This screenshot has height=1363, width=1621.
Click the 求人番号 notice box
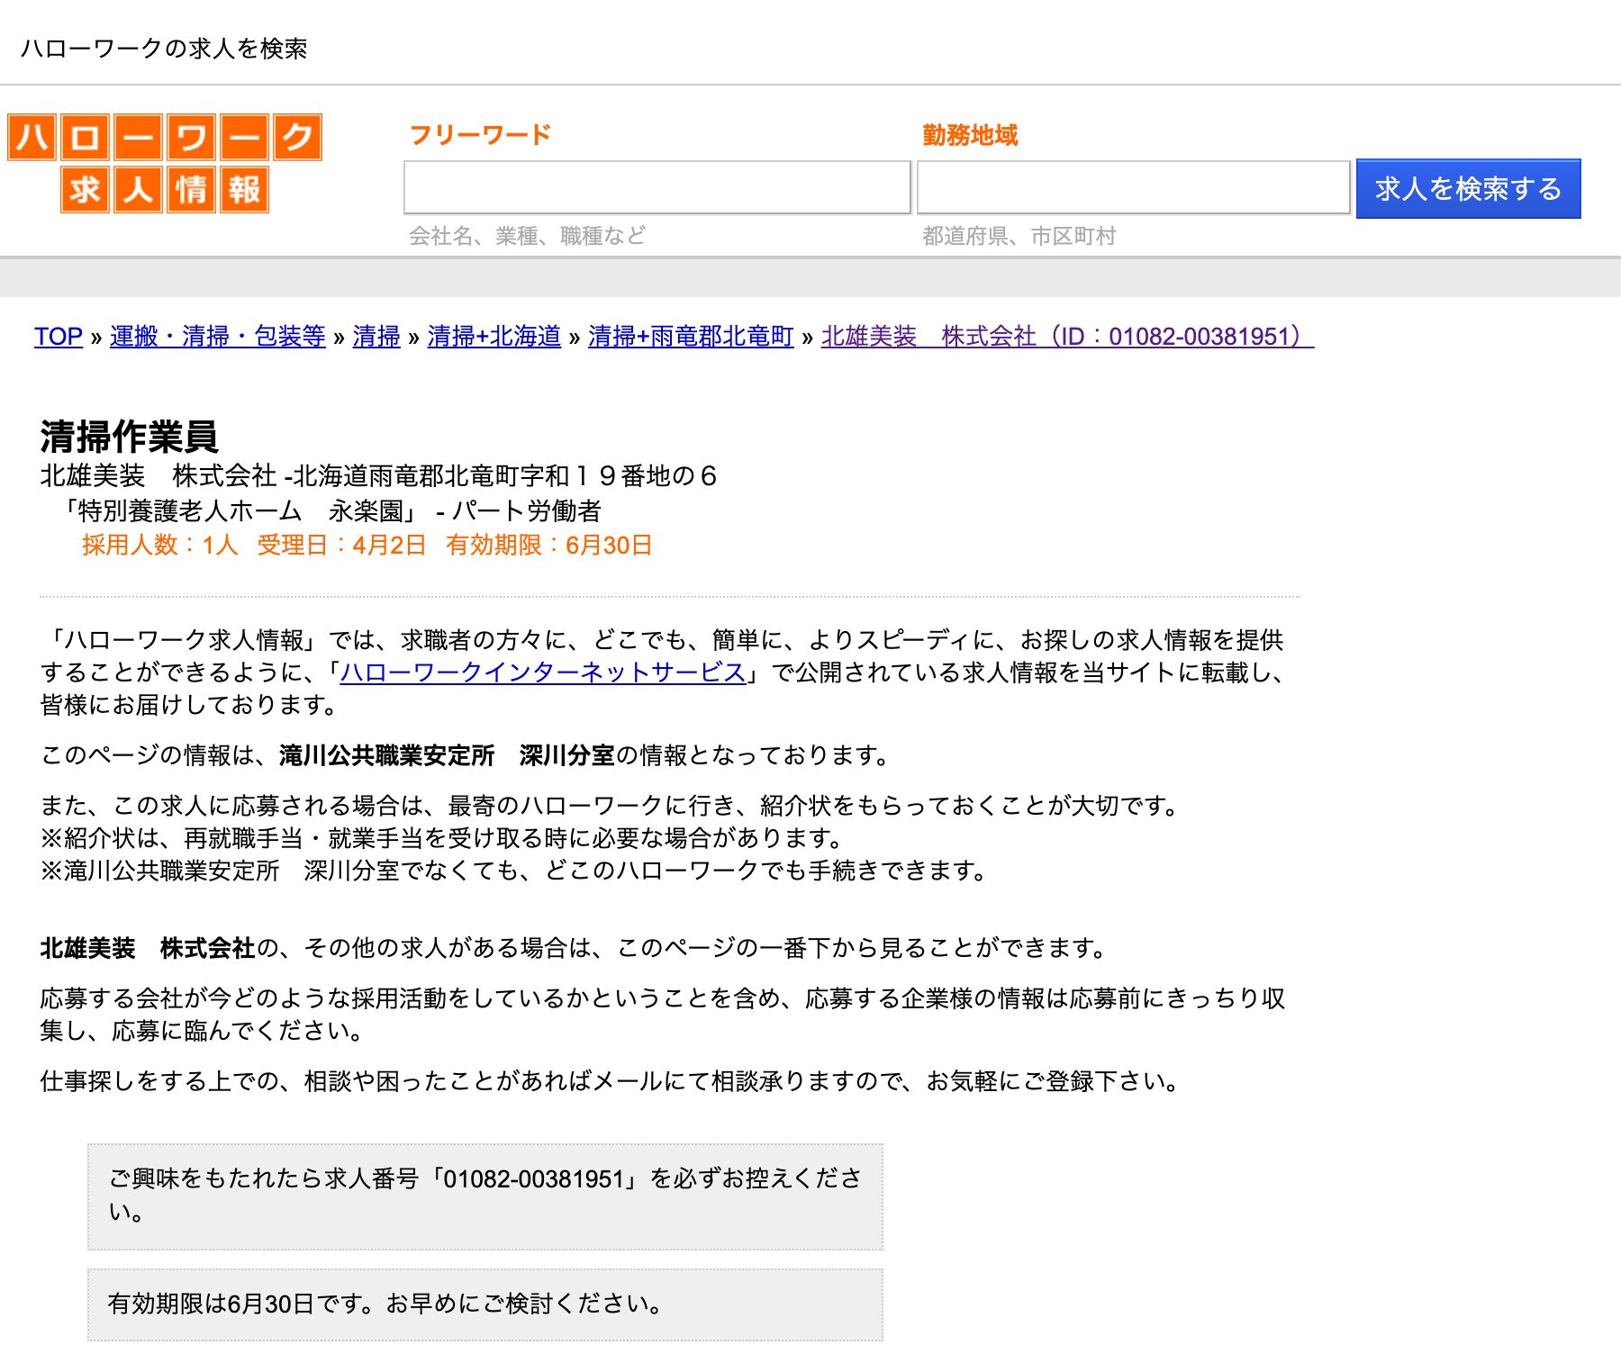click(x=486, y=1195)
